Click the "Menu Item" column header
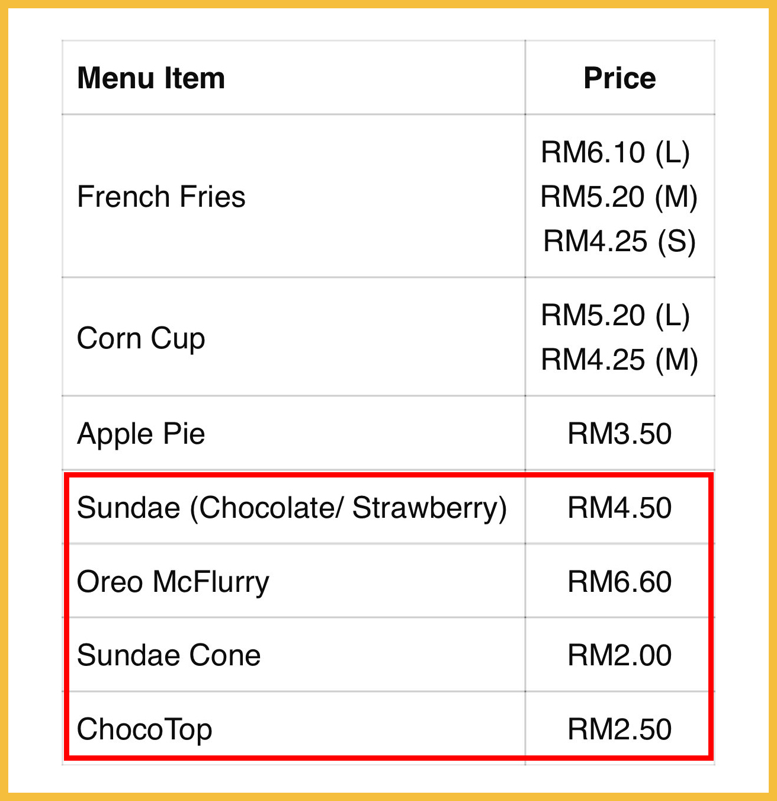 [x=151, y=78]
